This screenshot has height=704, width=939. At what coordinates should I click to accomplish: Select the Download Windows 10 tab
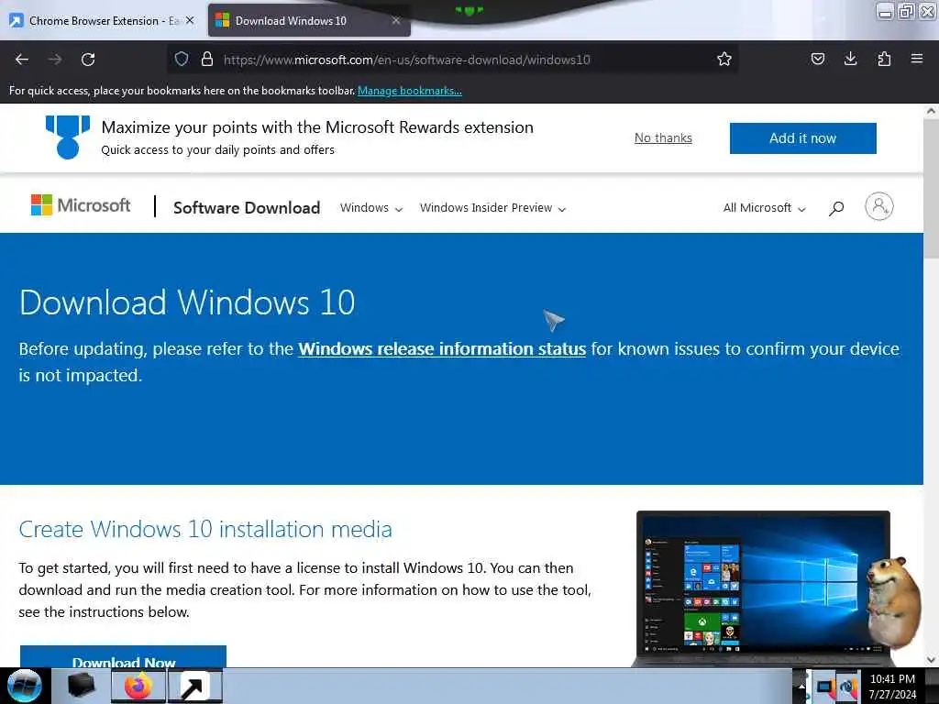(x=309, y=20)
